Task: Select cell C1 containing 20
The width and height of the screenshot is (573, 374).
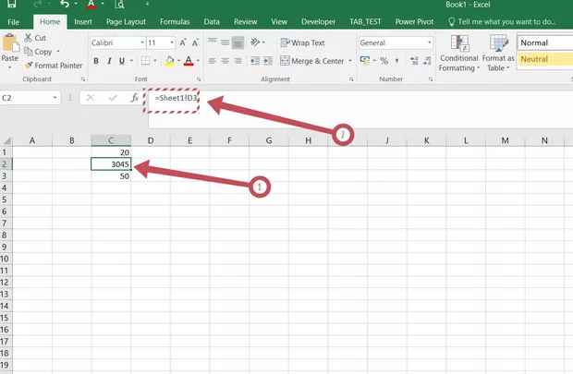Action: 111,152
